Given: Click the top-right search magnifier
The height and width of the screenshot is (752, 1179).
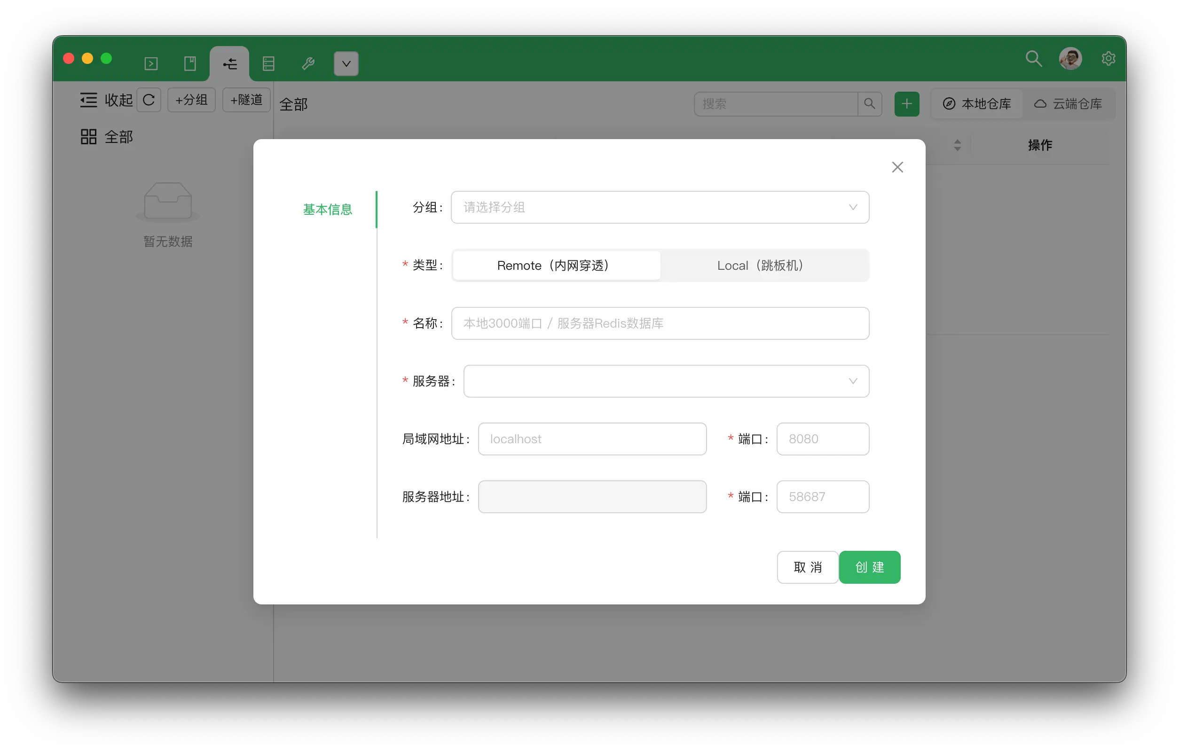Looking at the screenshot, I should click(x=1033, y=59).
